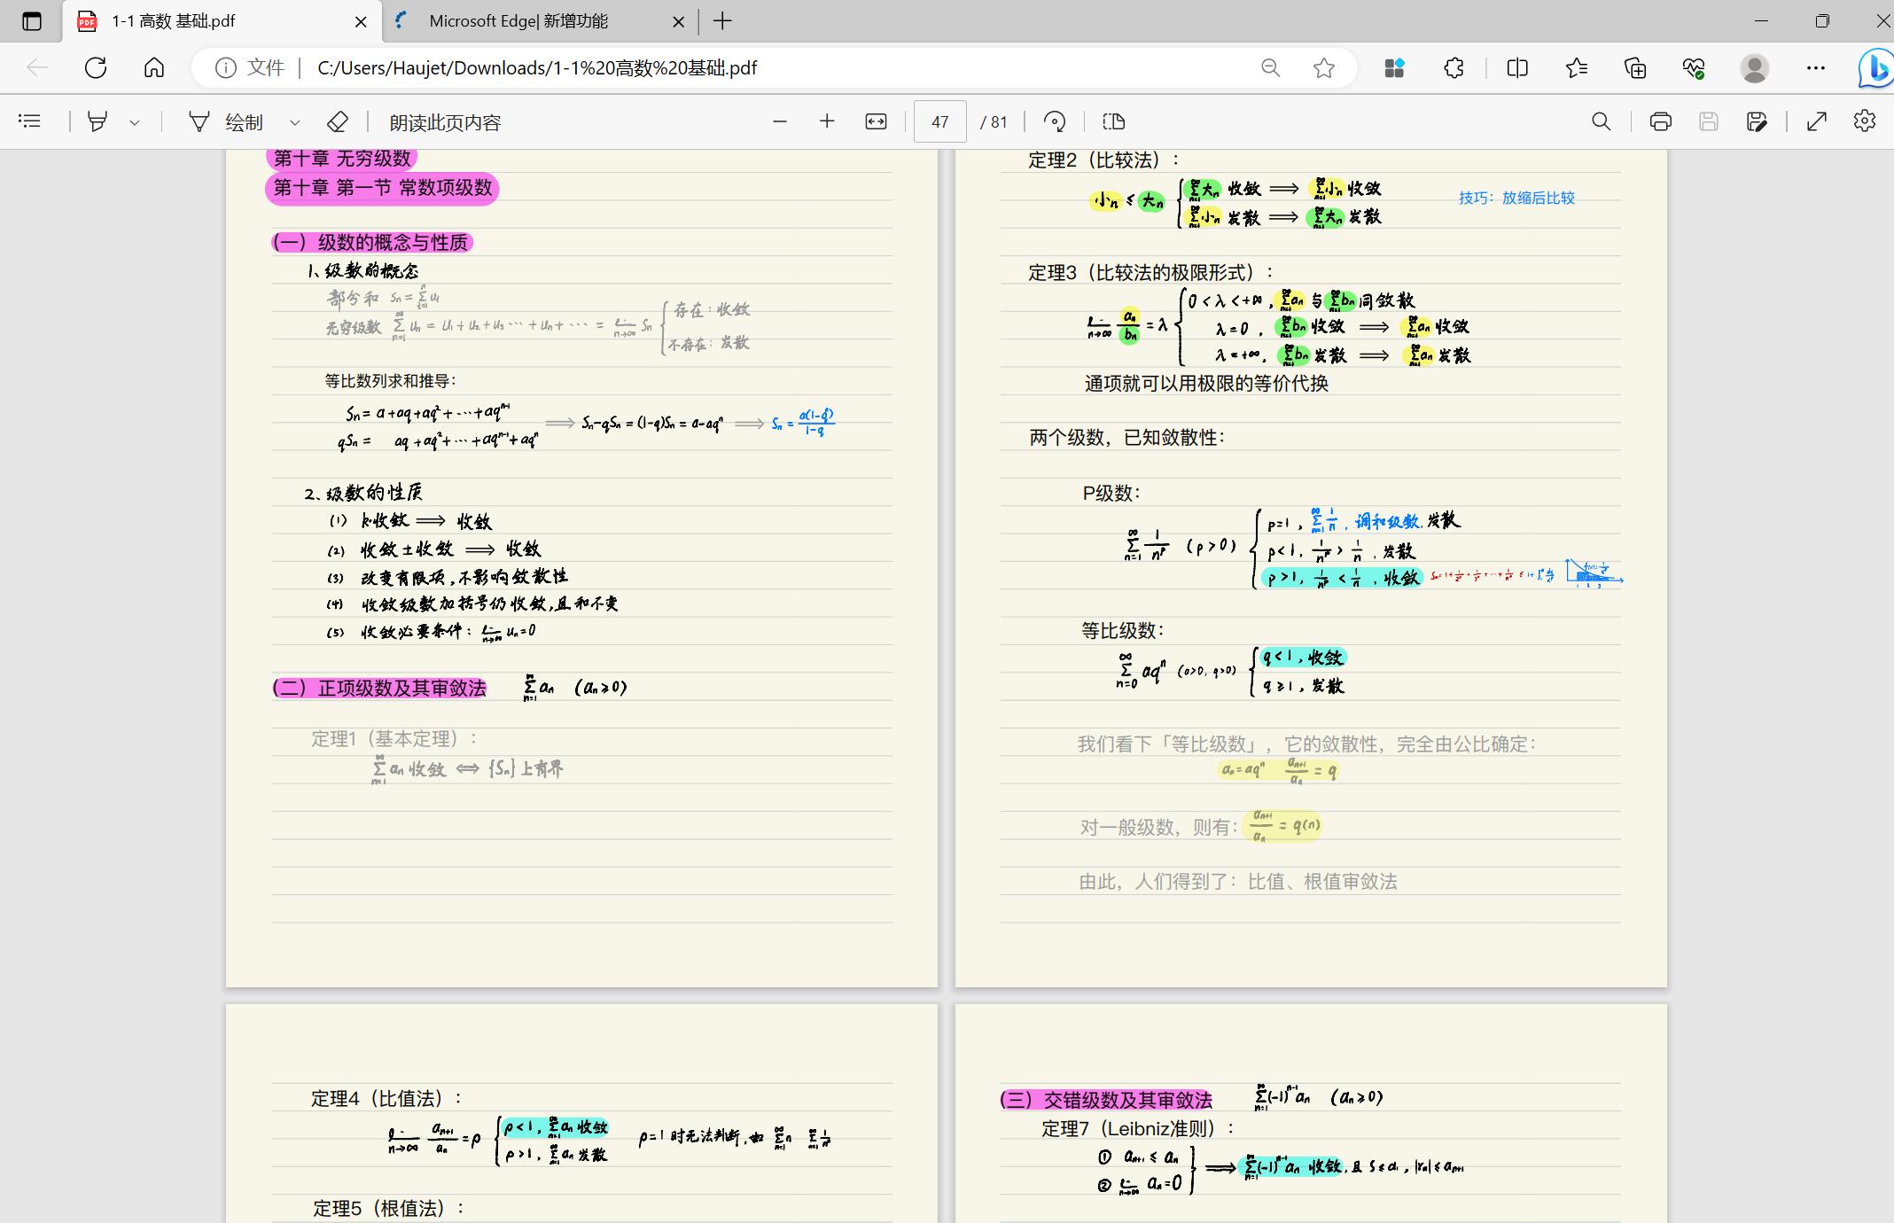This screenshot has width=1894, height=1223.
Task: Expand the highlight color dropdown
Action: (x=135, y=122)
